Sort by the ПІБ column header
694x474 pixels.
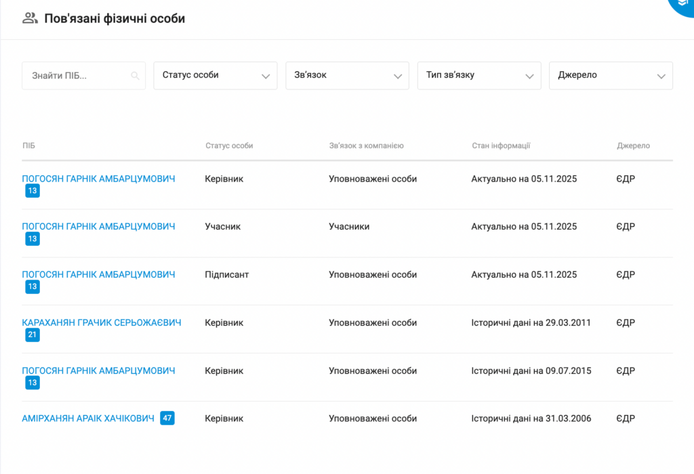pyautogui.click(x=28, y=146)
